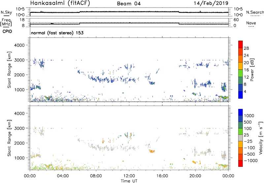Click the 'Nave' legend label

[251, 23]
